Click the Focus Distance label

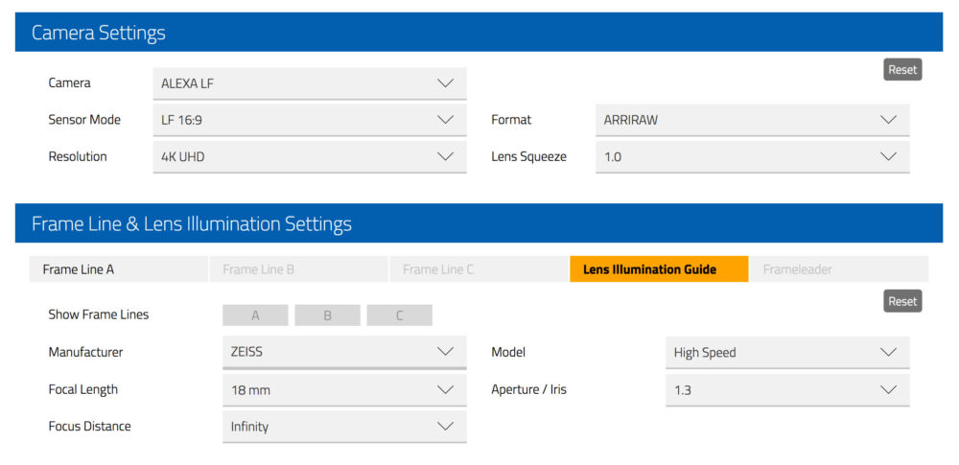coord(89,426)
